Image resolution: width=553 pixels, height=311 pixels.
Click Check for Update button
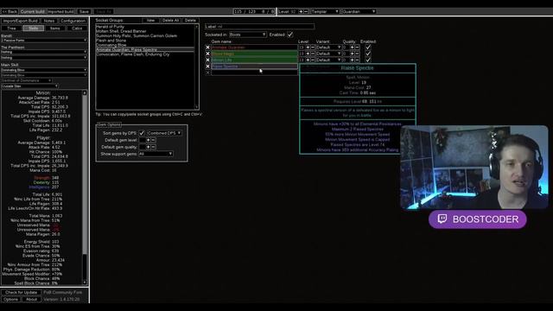[x=21, y=292]
